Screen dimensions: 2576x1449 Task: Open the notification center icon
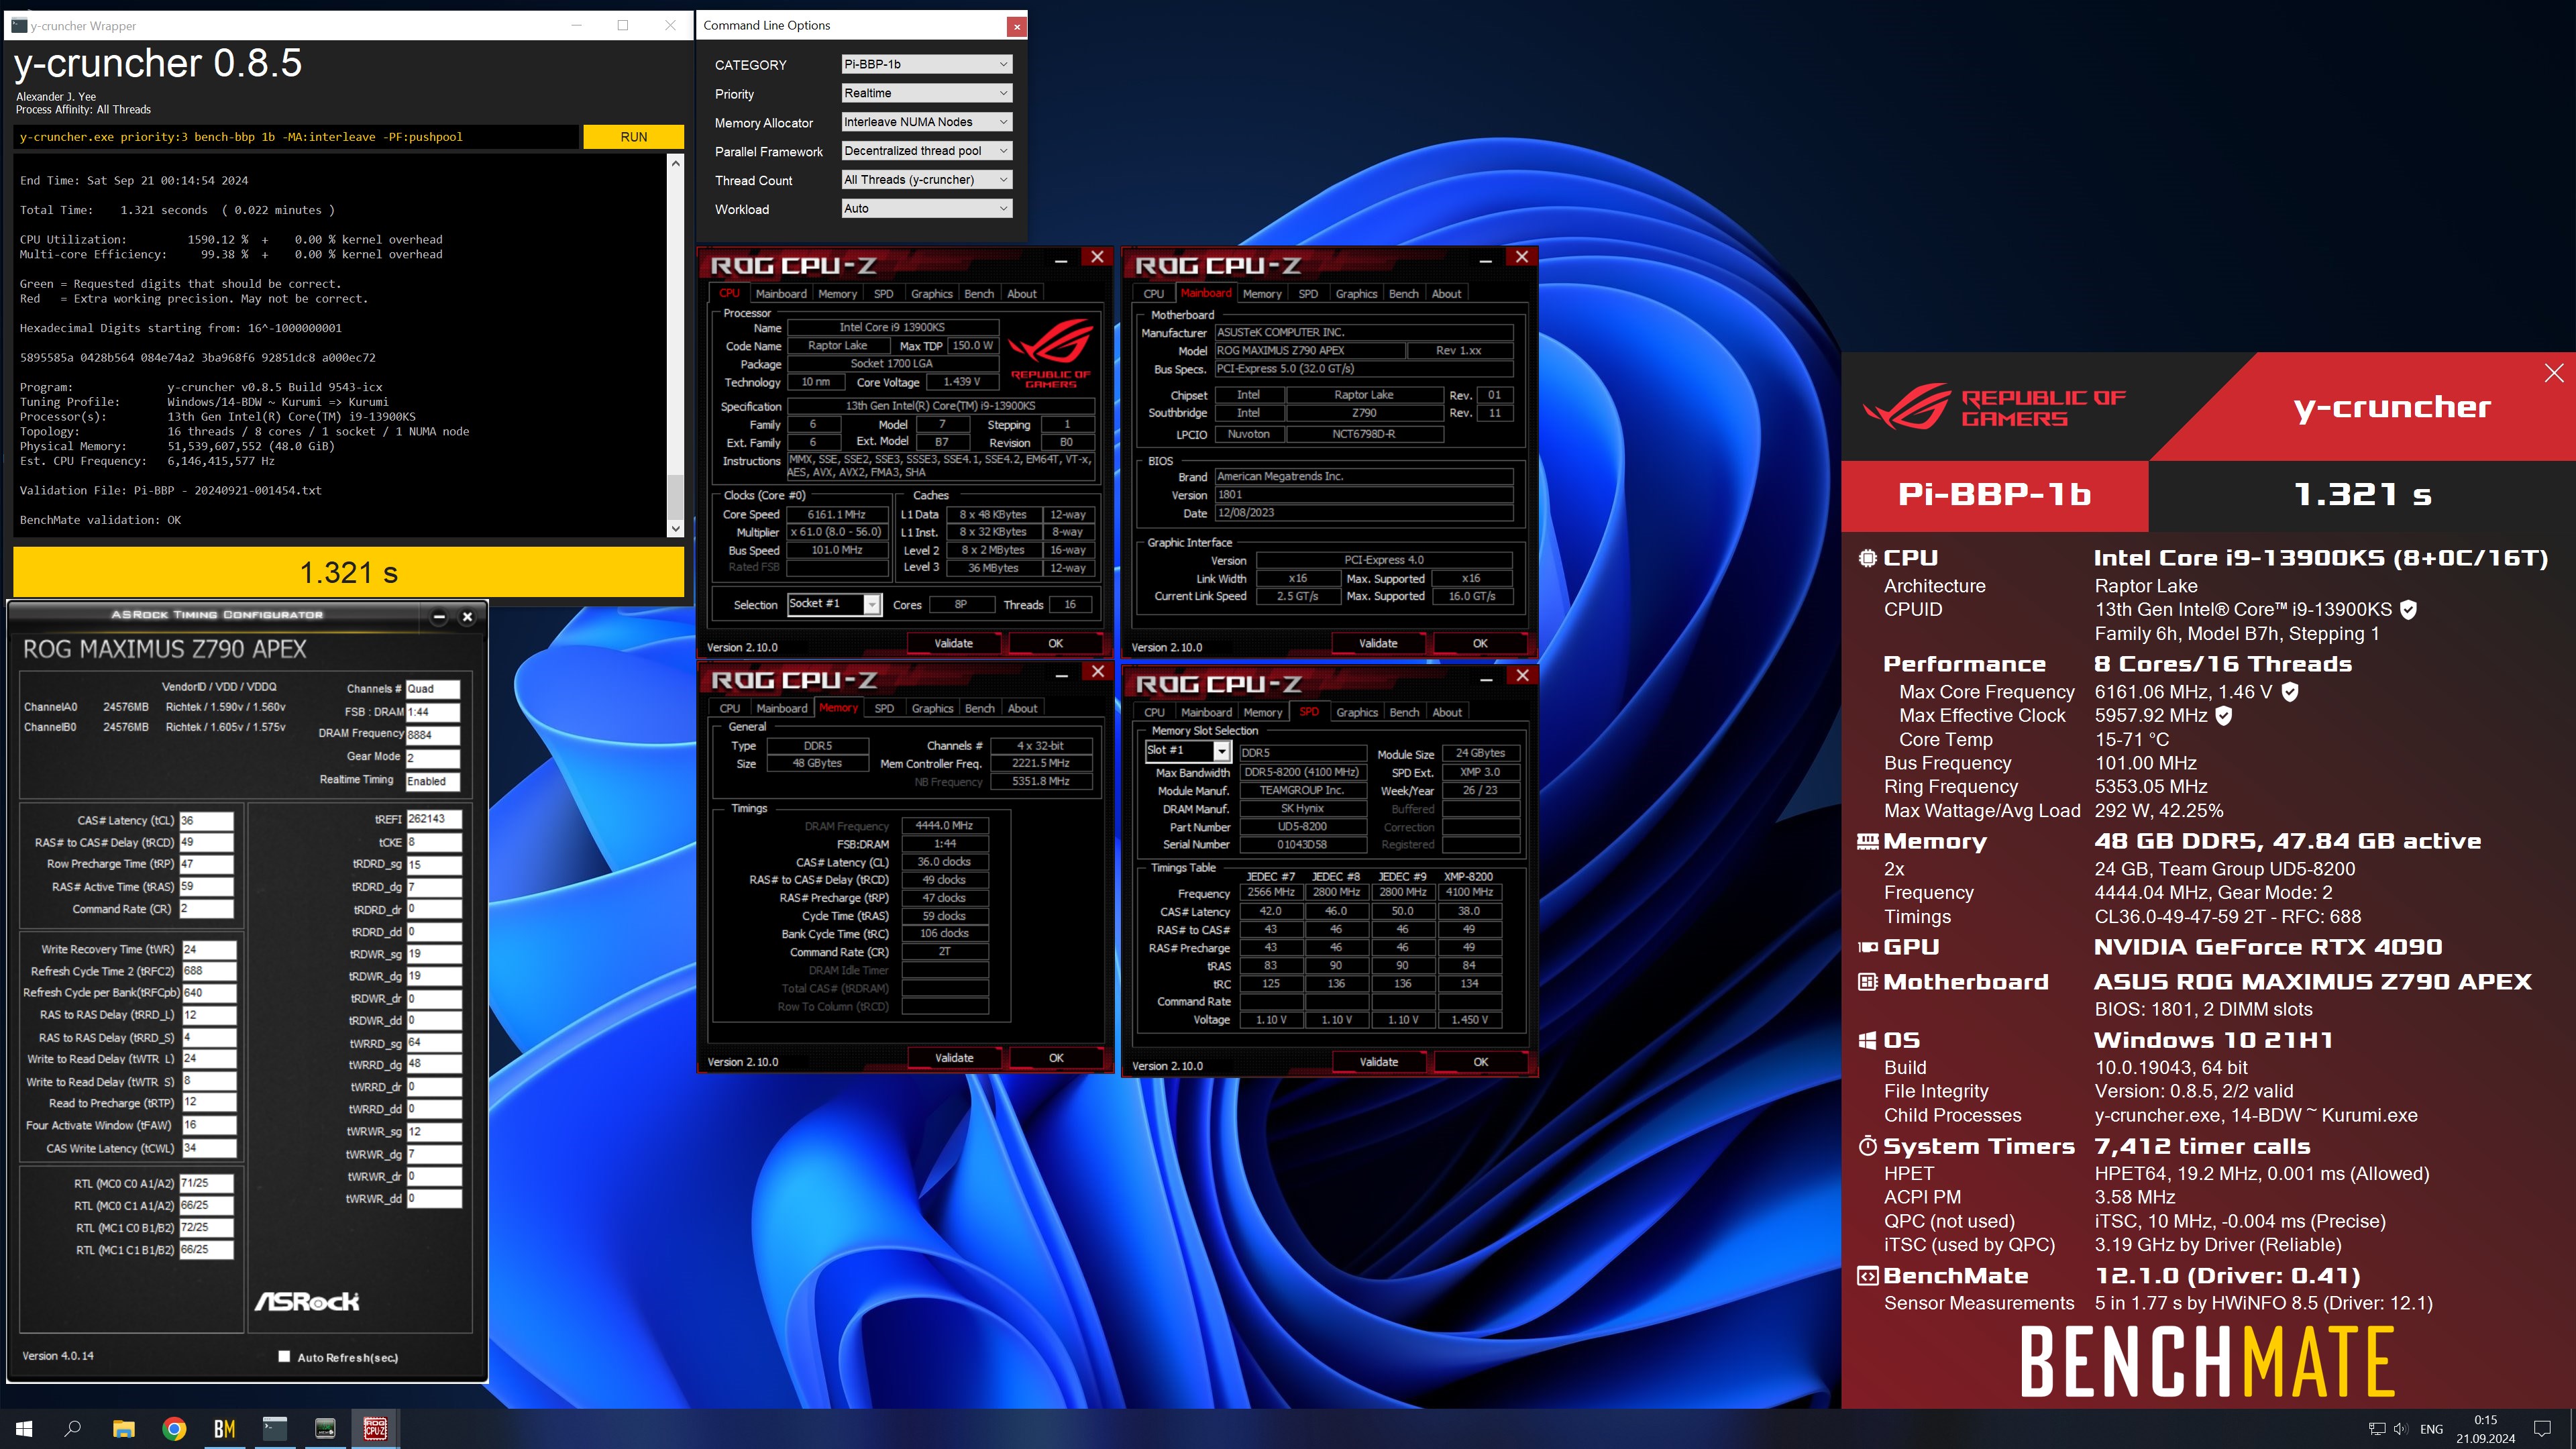coord(2541,1429)
